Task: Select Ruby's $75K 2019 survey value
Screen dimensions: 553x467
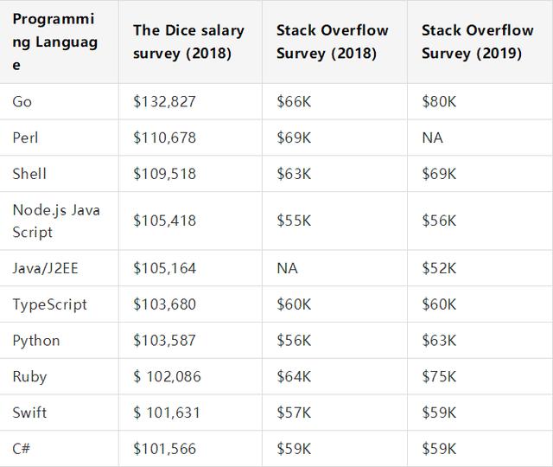Action: coord(439,377)
